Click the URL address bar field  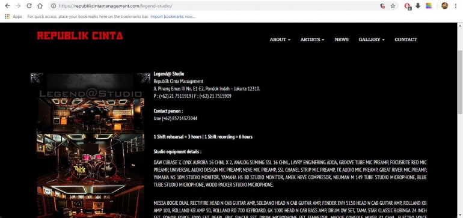[x=215, y=6]
